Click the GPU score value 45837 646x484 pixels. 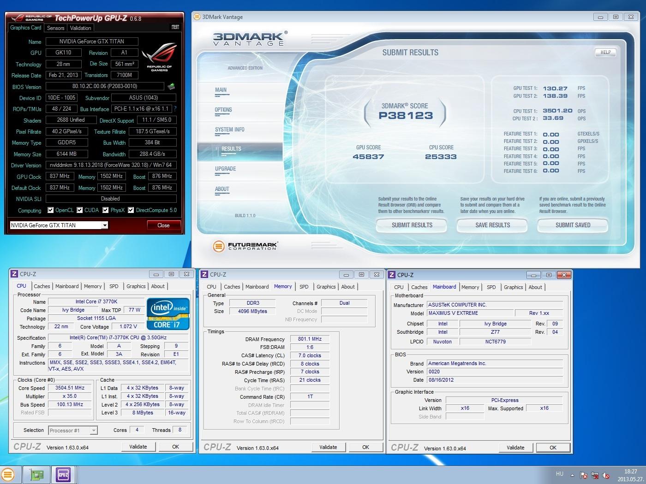368,157
